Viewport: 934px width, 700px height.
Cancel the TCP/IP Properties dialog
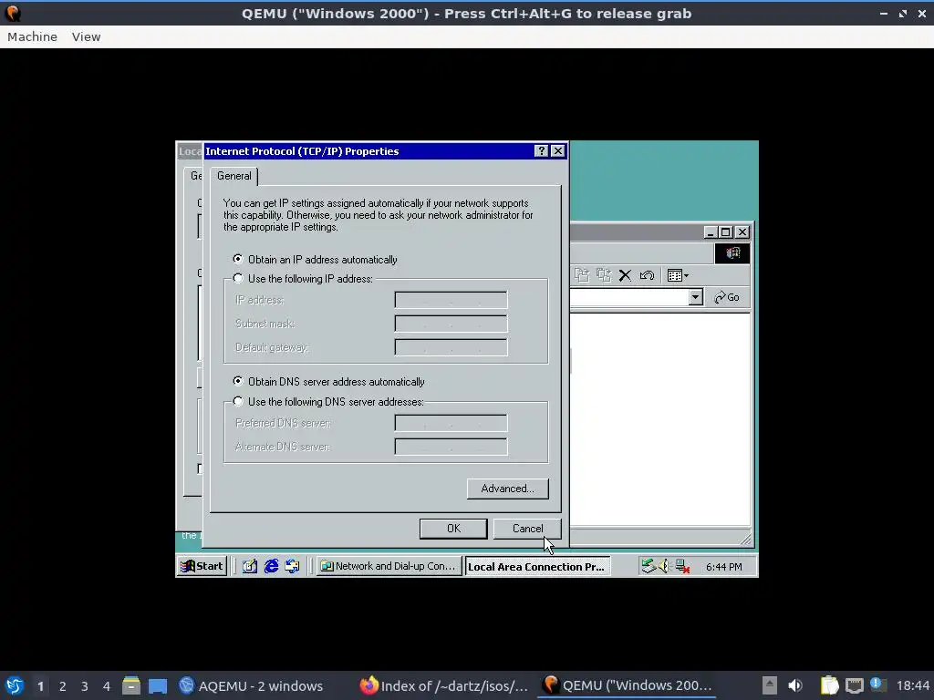coord(527,529)
